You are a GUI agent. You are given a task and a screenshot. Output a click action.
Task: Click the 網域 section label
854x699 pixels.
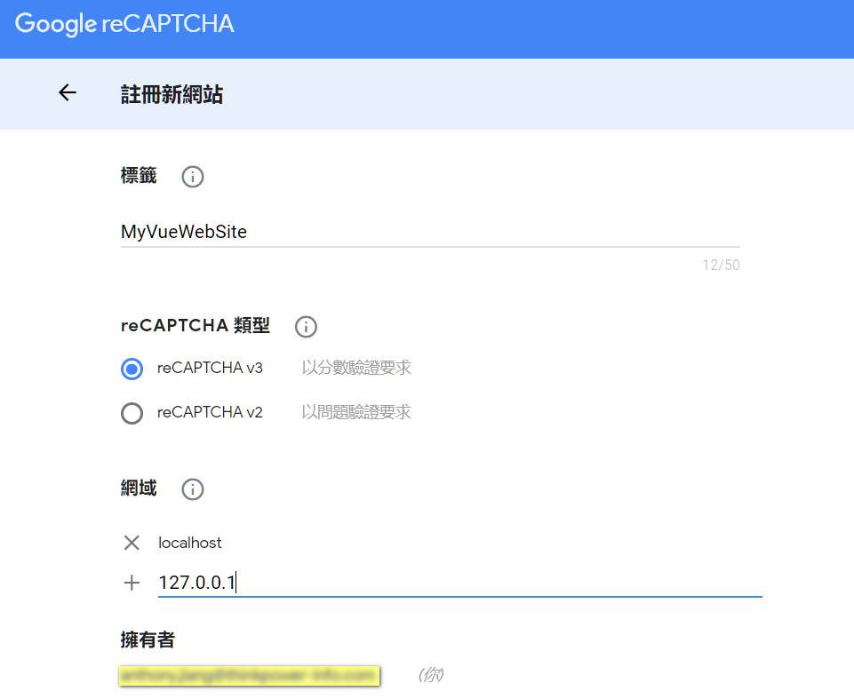coord(139,489)
